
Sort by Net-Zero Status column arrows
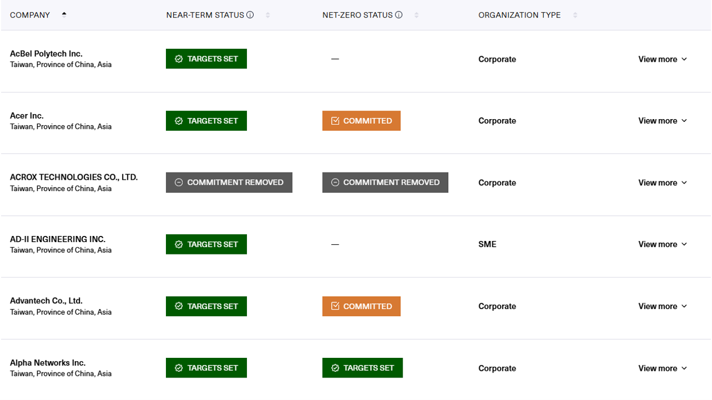point(416,15)
